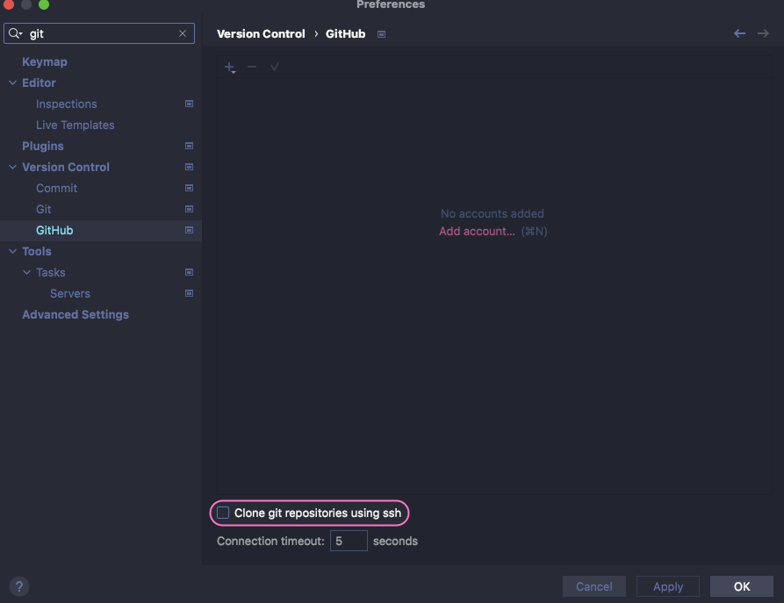The height and width of the screenshot is (603, 784).
Task: Open Commit settings under Version Control
Action: click(56, 188)
